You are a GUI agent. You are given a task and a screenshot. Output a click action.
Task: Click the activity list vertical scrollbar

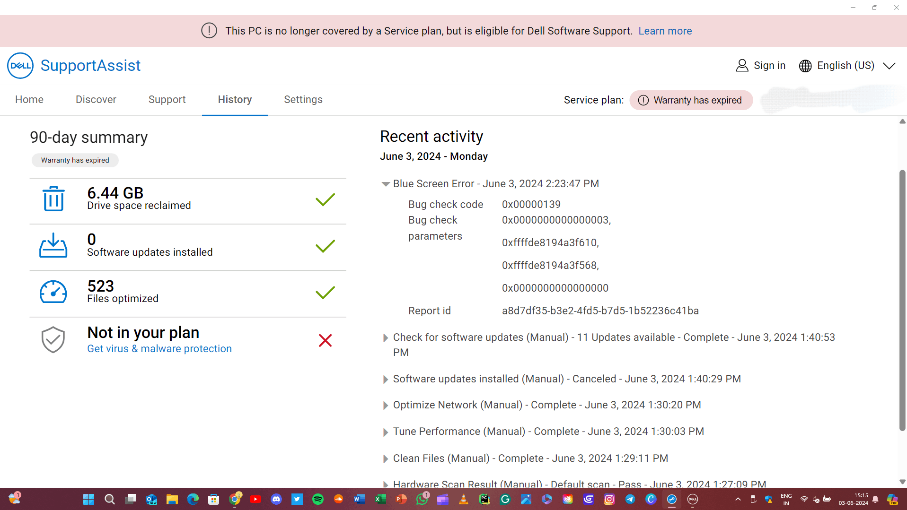click(x=902, y=300)
